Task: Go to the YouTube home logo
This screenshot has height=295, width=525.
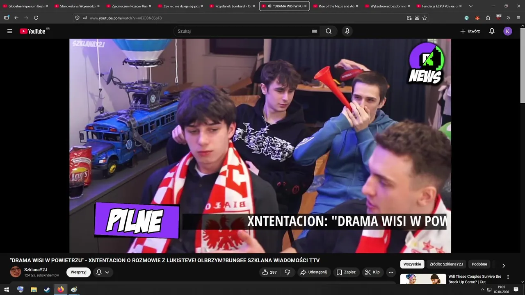Action: coord(32,31)
